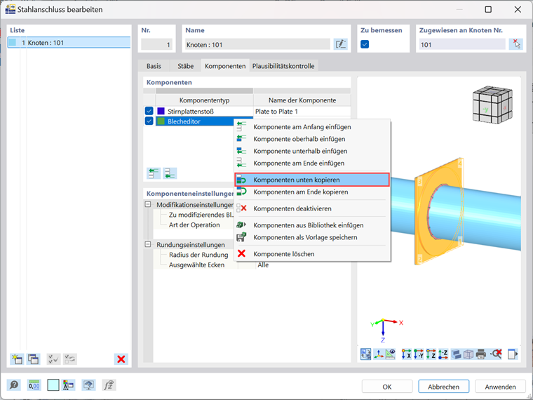This screenshot has width=533, height=400.
Task: Choose Komponente am Ende einfügen
Action: coord(312,163)
